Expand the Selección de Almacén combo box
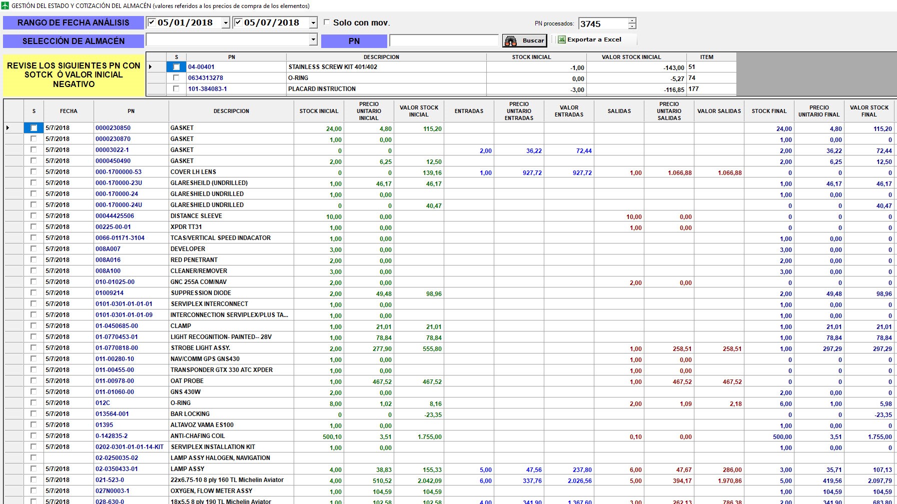The image size is (897, 504). coord(313,39)
